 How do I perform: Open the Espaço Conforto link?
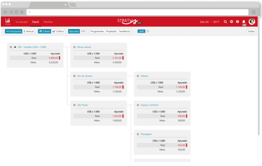click(x=150, y=105)
